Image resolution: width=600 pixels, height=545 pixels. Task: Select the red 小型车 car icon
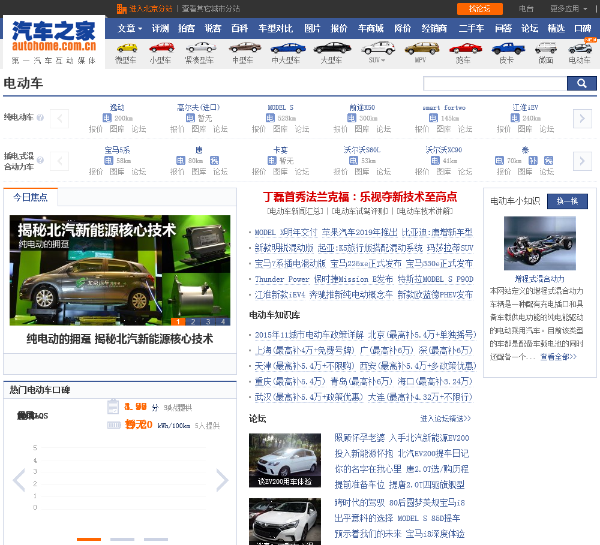(x=161, y=48)
